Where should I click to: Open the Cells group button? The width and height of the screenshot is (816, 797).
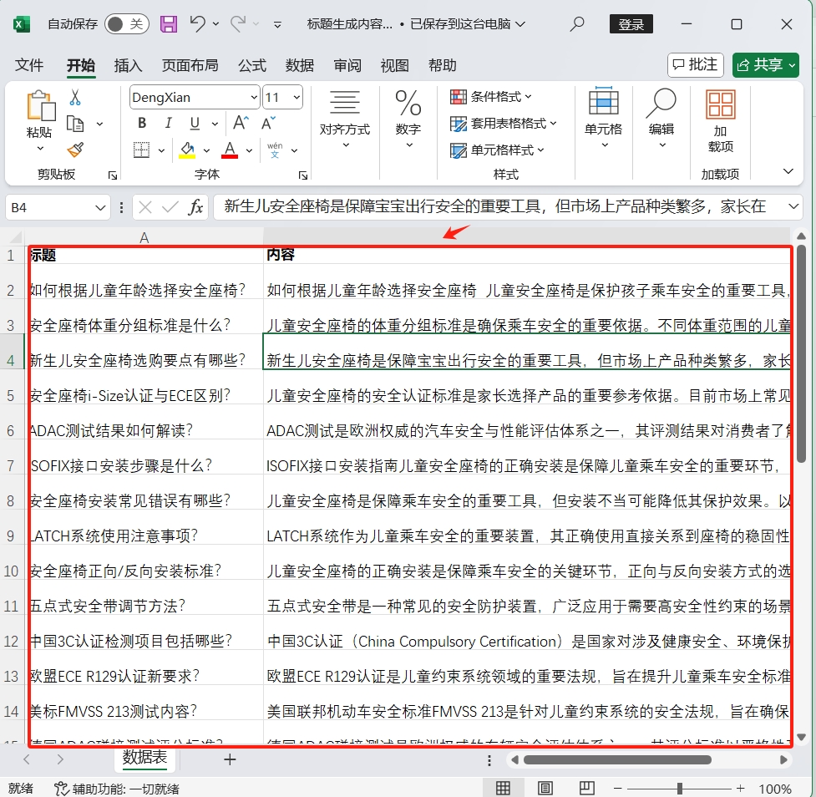tap(604, 119)
